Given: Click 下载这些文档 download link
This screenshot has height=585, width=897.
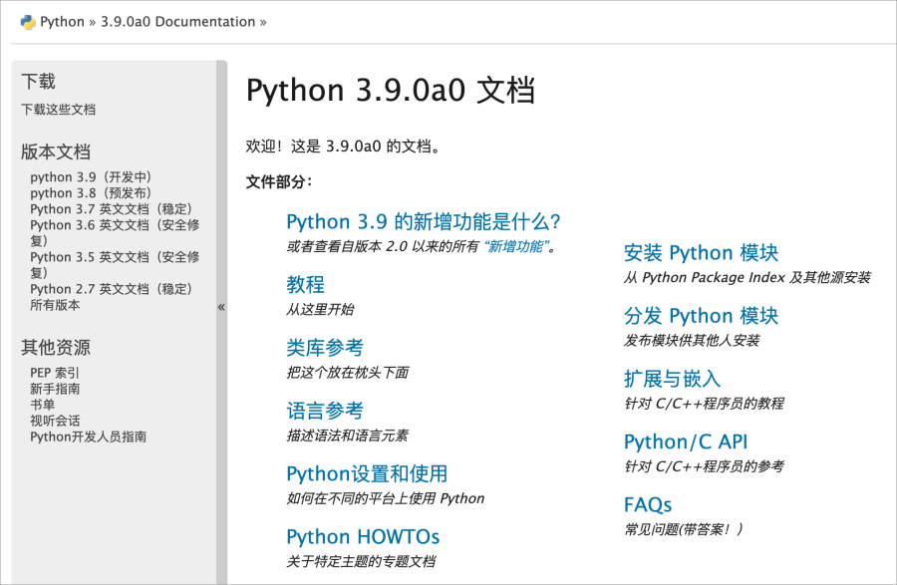Looking at the screenshot, I should (x=59, y=110).
